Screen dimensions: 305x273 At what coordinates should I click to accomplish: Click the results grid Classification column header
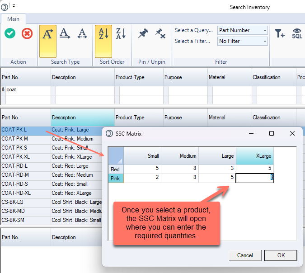click(x=274, y=118)
